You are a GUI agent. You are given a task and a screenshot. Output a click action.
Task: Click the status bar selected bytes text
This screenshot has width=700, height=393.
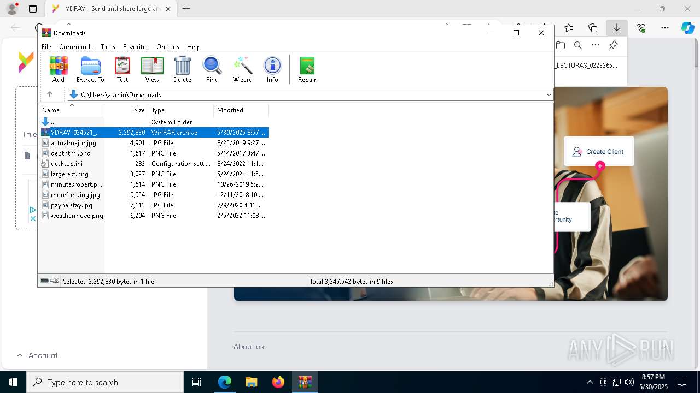(108, 282)
